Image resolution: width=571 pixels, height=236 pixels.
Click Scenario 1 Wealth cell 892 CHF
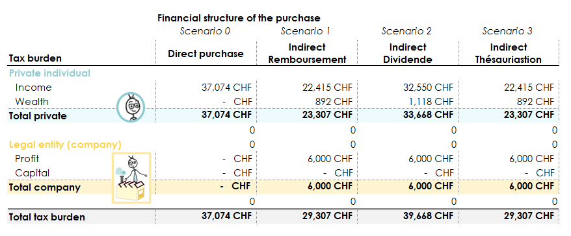point(334,102)
